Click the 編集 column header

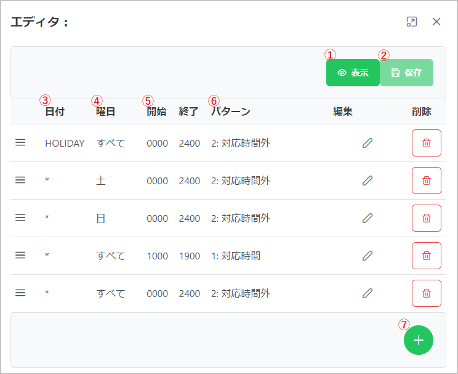coord(343,112)
